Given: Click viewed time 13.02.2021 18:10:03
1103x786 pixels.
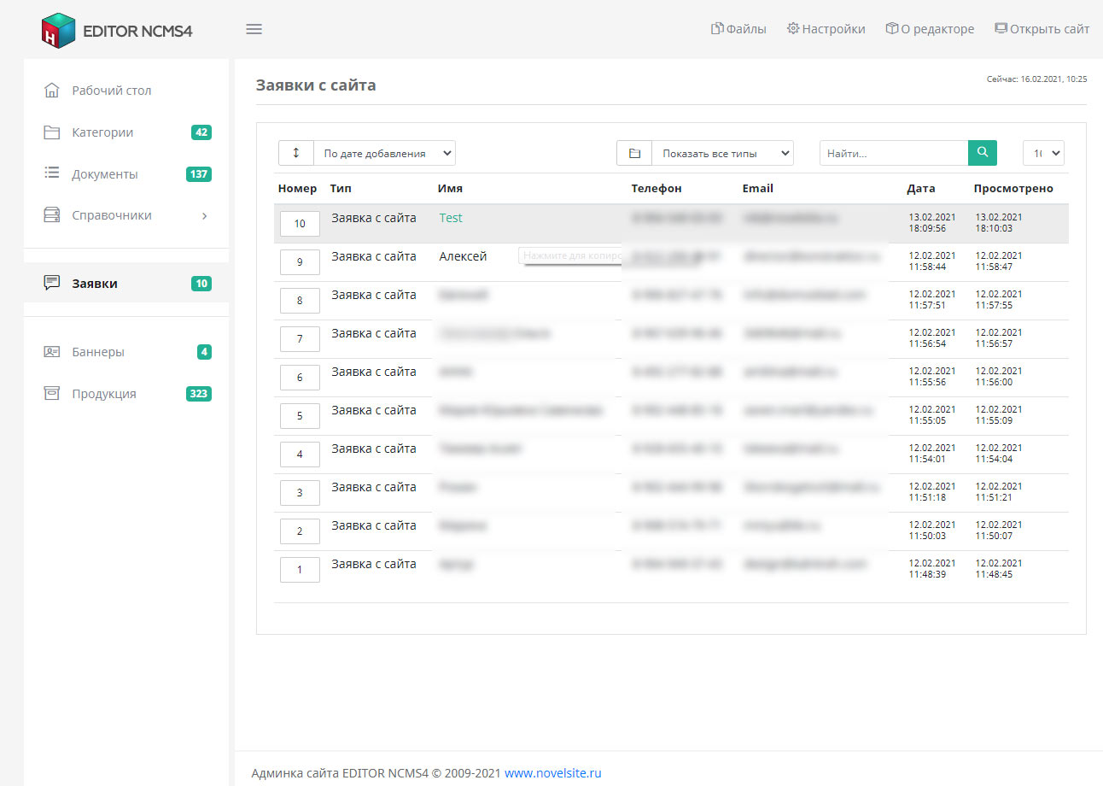Looking at the screenshot, I should [999, 223].
